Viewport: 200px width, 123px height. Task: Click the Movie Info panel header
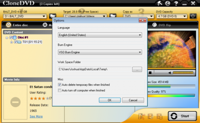click(28, 80)
